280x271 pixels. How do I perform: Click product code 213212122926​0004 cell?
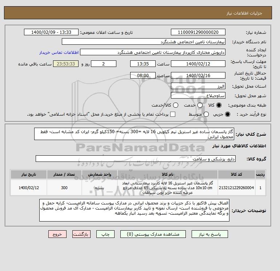coord(236,188)
